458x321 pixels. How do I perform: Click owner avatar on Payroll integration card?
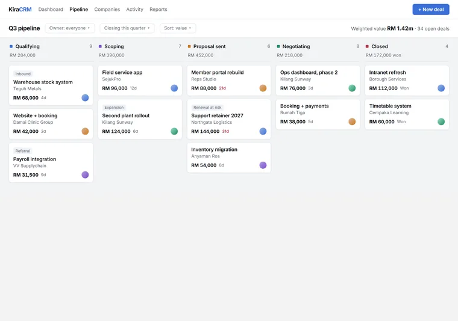85,175
